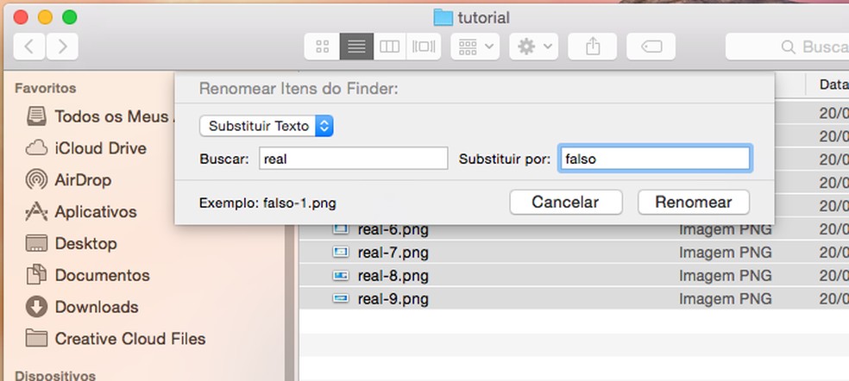The width and height of the screenshot is (849, 381).
Task: Switch to icon view
Action: (322, 47)
